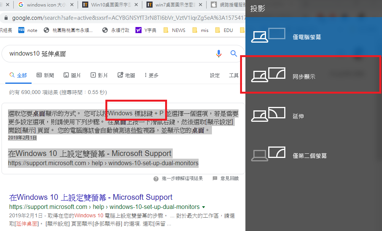382x231 pixels.
Task: Click the help question-mark icon below snippet
Action: point(156,179)
